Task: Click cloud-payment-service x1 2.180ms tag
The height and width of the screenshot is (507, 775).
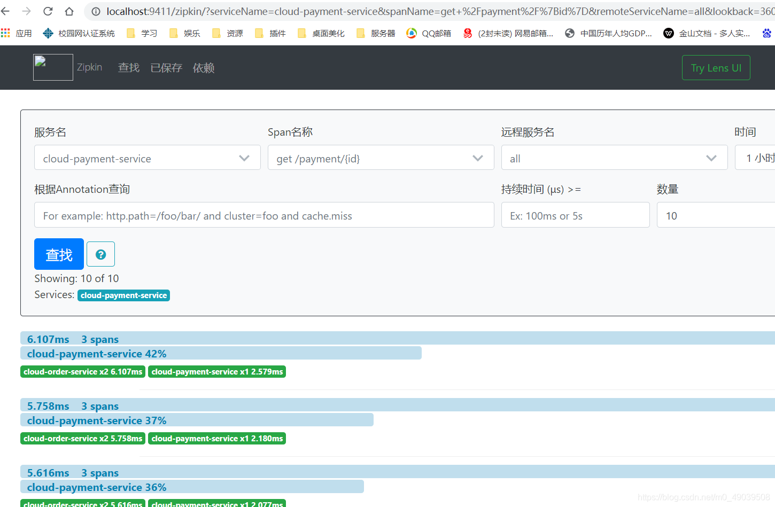Action: (x=217, y=439)
